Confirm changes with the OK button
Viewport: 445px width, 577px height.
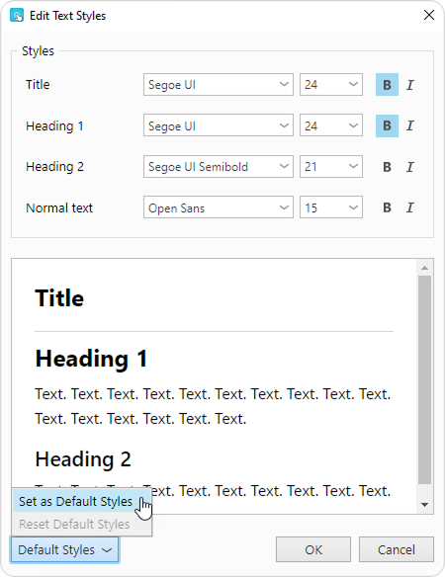pyautogui.click(x=313, y=549)
